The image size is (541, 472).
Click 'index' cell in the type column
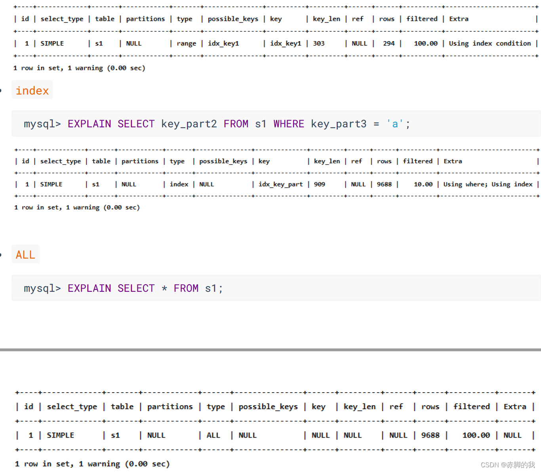tap(179, 184)
